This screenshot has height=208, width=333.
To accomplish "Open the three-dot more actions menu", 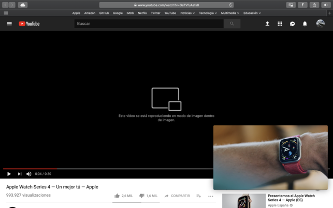I will 211,196.
